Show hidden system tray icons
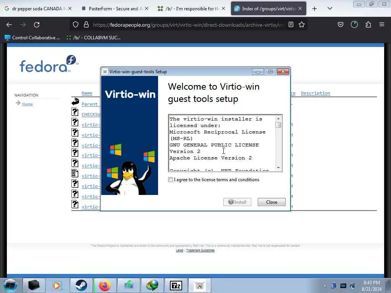 325,286
